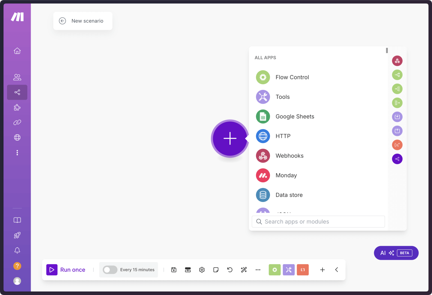Undo the last change
432x295 pixels.
[x=230, y=270]
